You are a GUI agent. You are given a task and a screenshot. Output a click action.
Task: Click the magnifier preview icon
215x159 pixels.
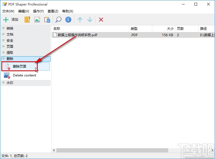coord(58,20)
